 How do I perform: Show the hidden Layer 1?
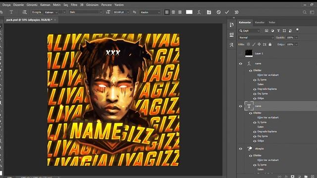pyautogui.click(x=241, y=53)
